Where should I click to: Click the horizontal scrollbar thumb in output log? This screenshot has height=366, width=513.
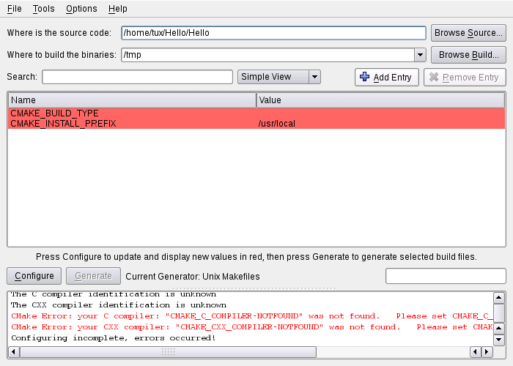point(168,352)
